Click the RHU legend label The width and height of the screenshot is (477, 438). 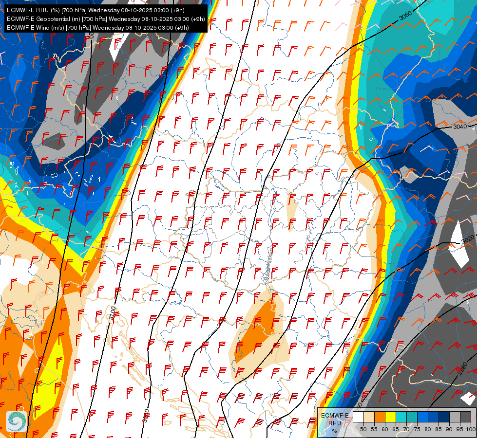coord(335,423)
